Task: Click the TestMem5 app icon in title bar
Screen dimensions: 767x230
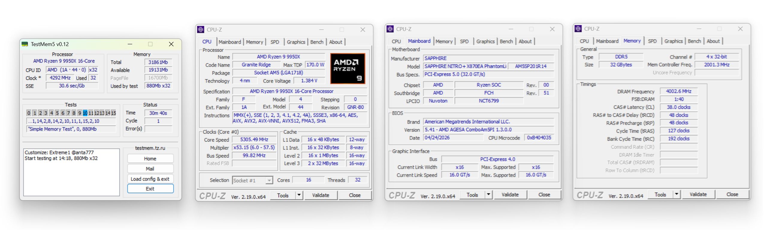Action: point(25,44)
